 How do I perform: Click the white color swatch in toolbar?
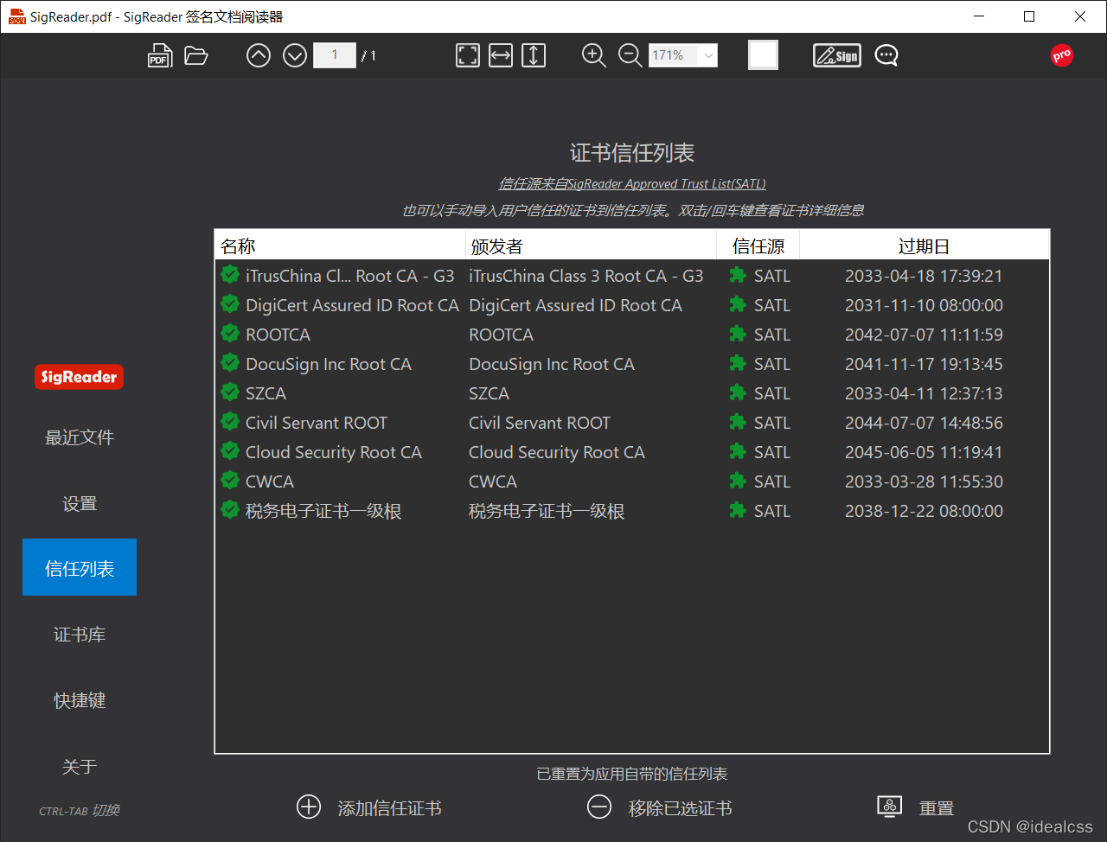[763, 55]
